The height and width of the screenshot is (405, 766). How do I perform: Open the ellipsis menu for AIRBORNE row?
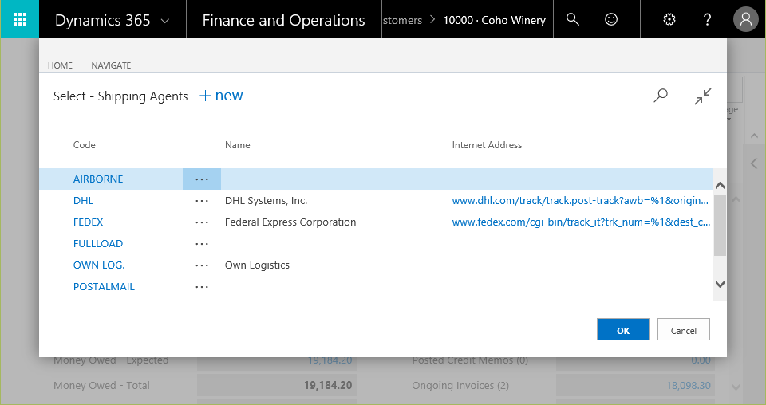[x=202, y=179]
